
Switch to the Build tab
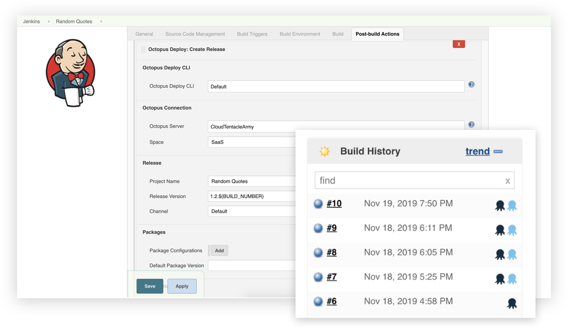point(338,34)
